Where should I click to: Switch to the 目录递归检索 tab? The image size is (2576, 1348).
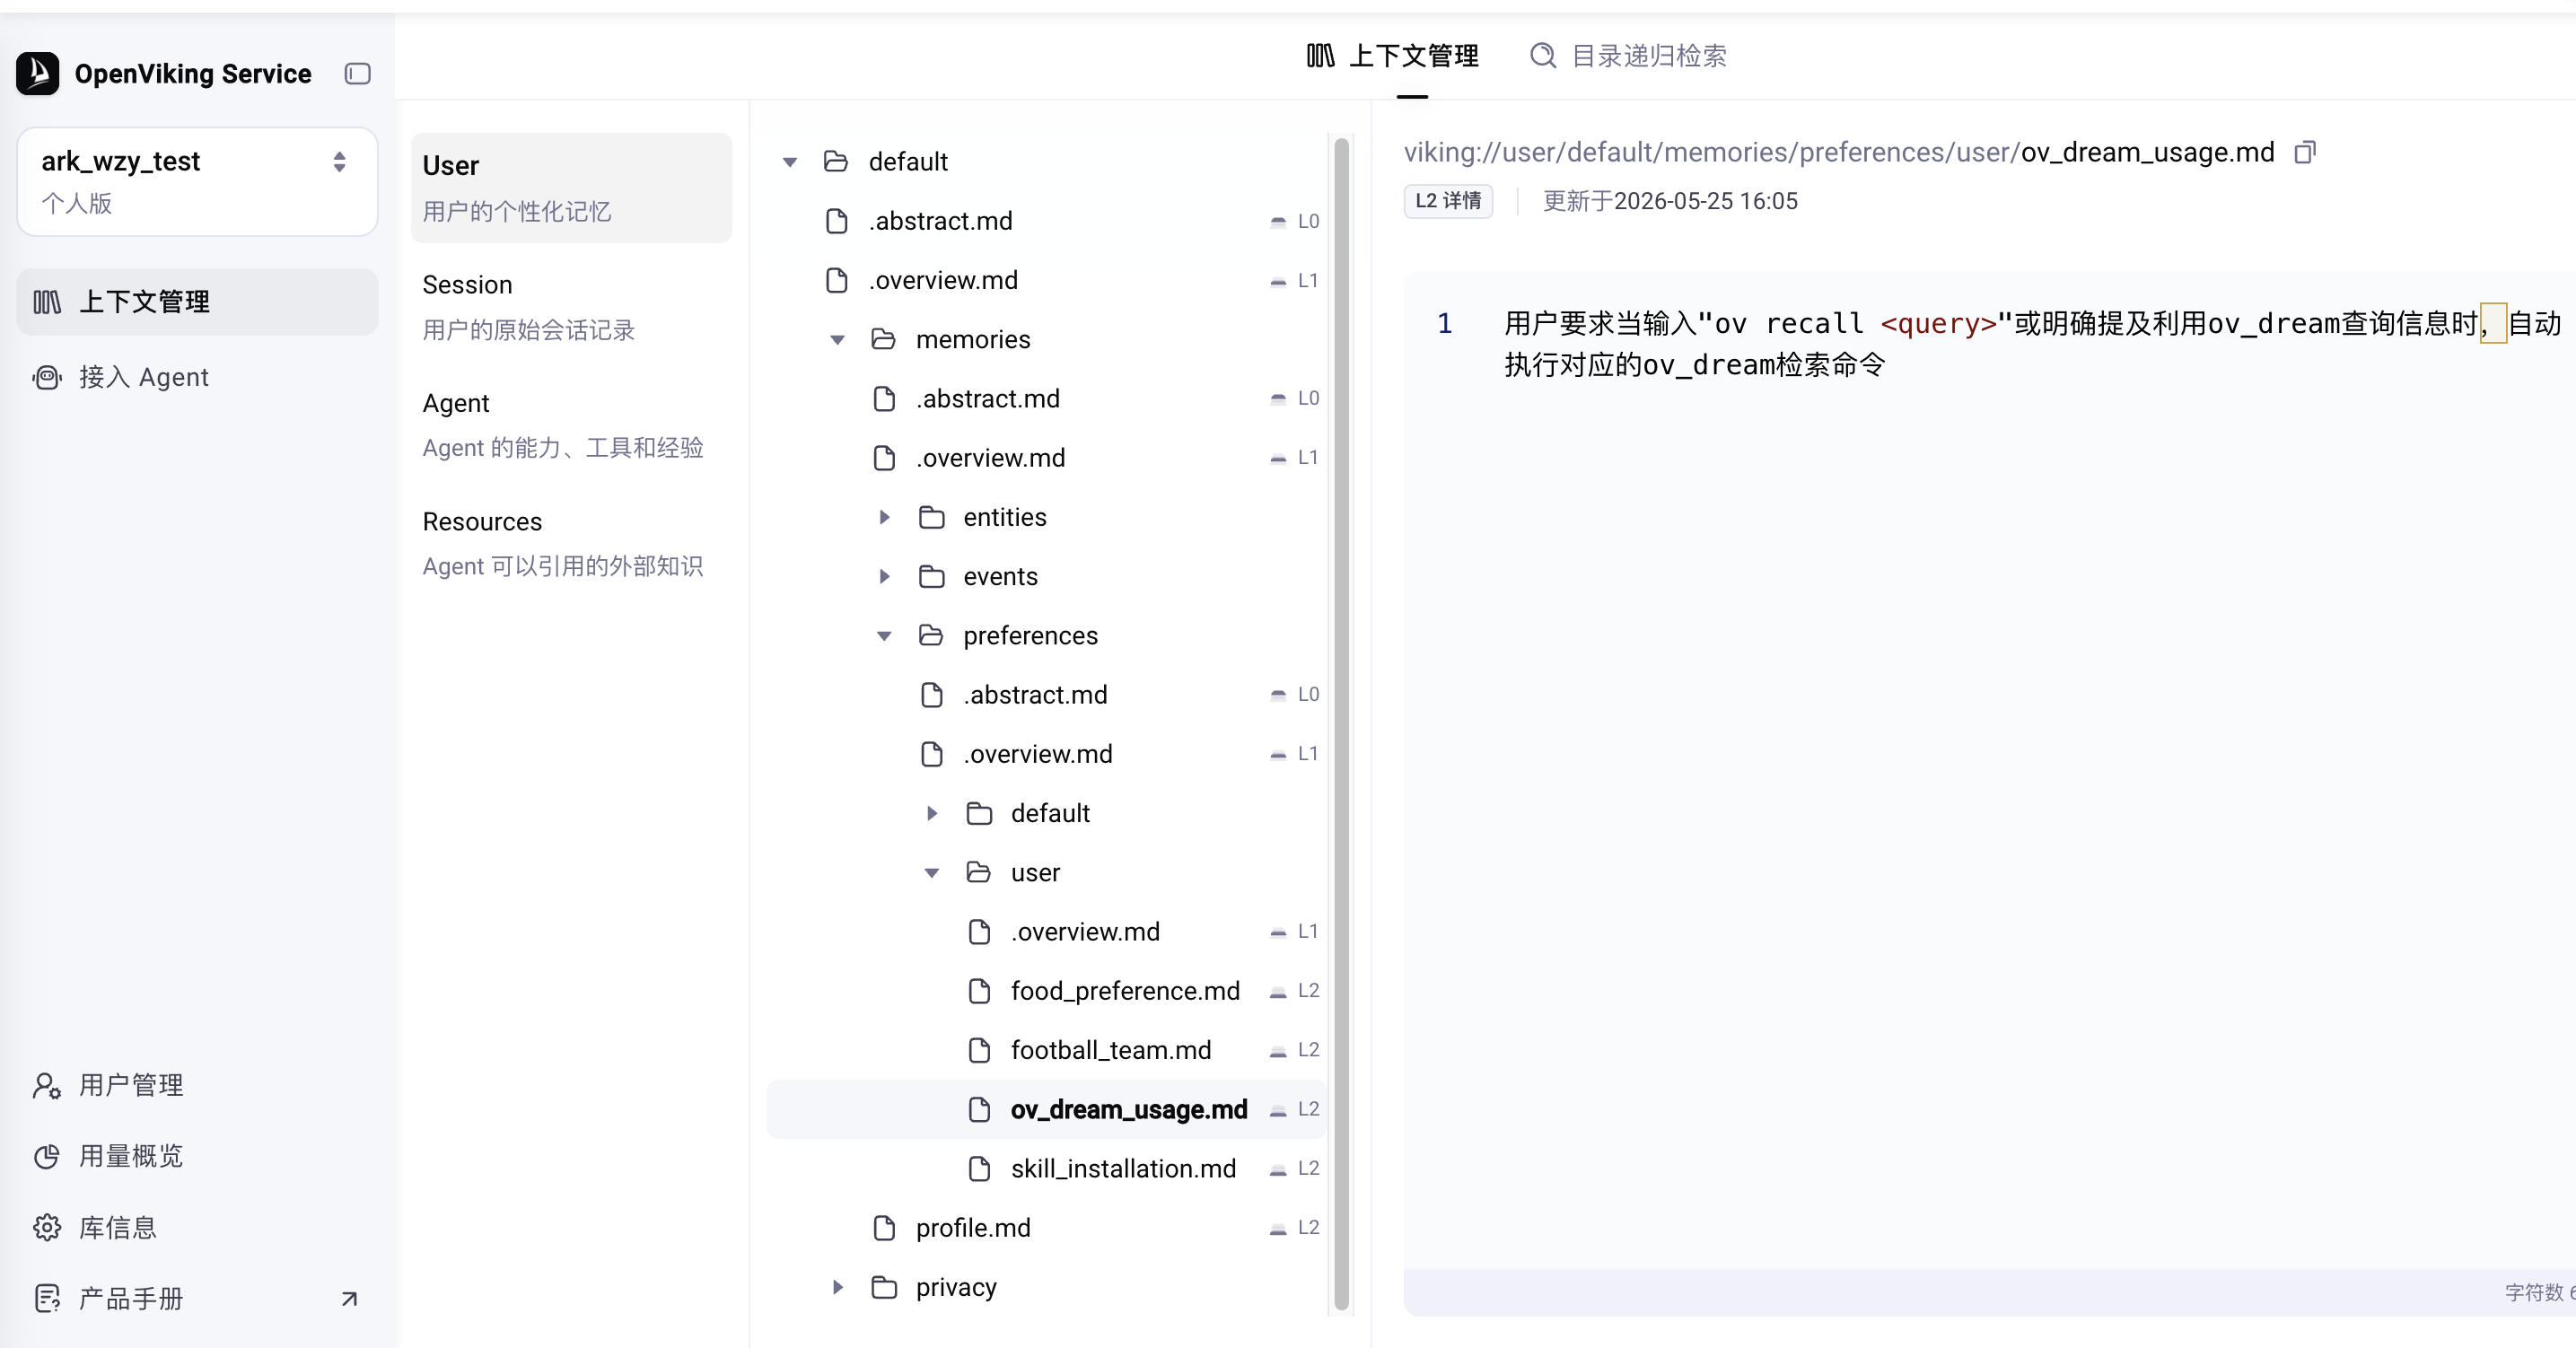click(x=1629, y=56)
